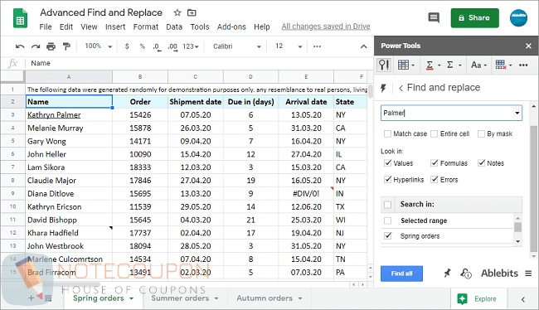Enable the By mask checkbox
Viewport: 539px width, 310px height.
pyautogui.click(x=481, y=133)
